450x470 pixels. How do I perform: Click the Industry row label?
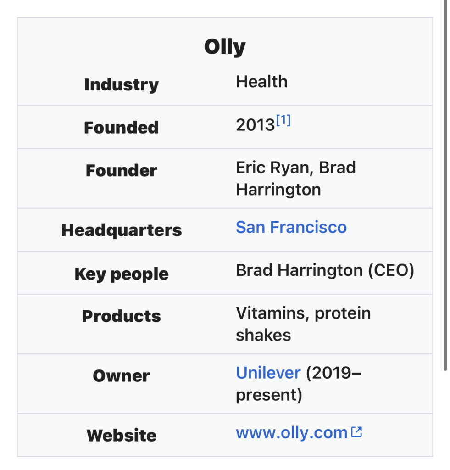(x=121, y=84)
